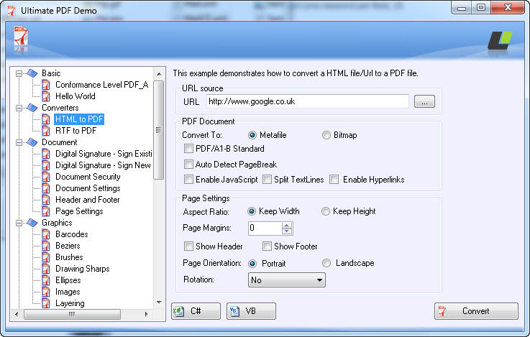Choose Keep Height aspect ratio

[x=326, y=211]
